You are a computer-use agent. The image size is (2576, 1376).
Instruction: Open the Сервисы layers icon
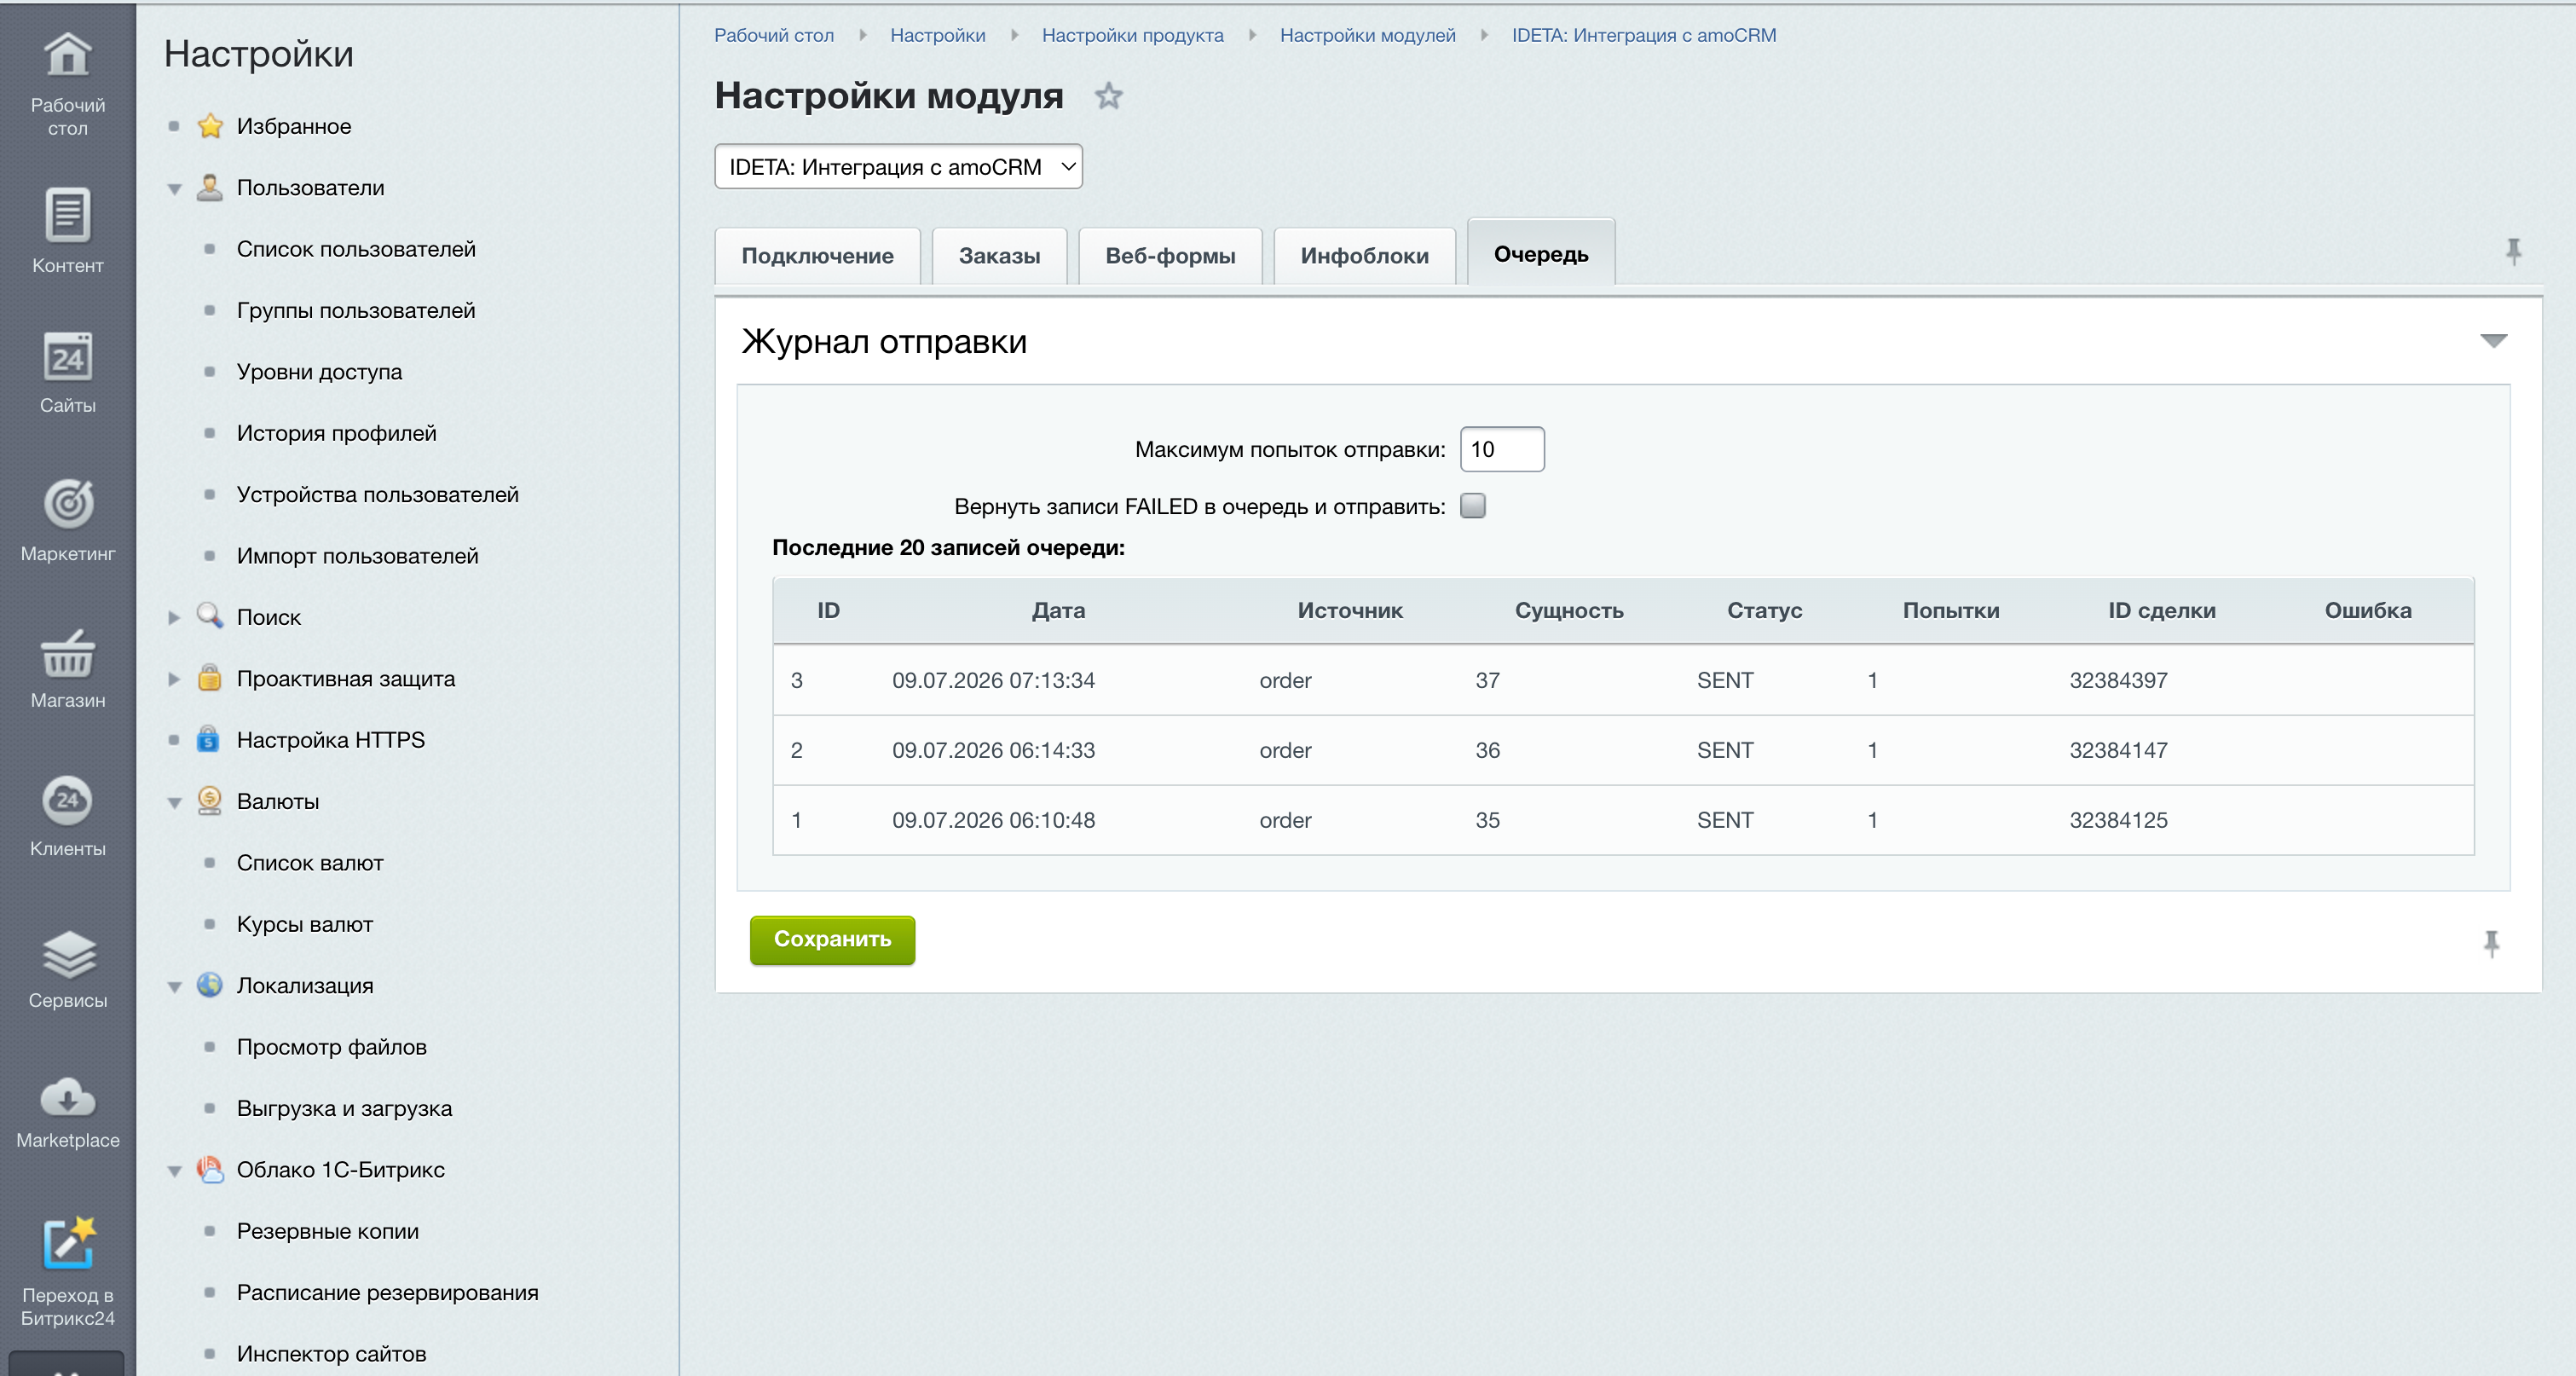click(x=67, y=953)
